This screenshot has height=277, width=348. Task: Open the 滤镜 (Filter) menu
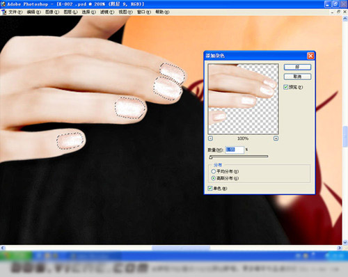click(107, 12)
